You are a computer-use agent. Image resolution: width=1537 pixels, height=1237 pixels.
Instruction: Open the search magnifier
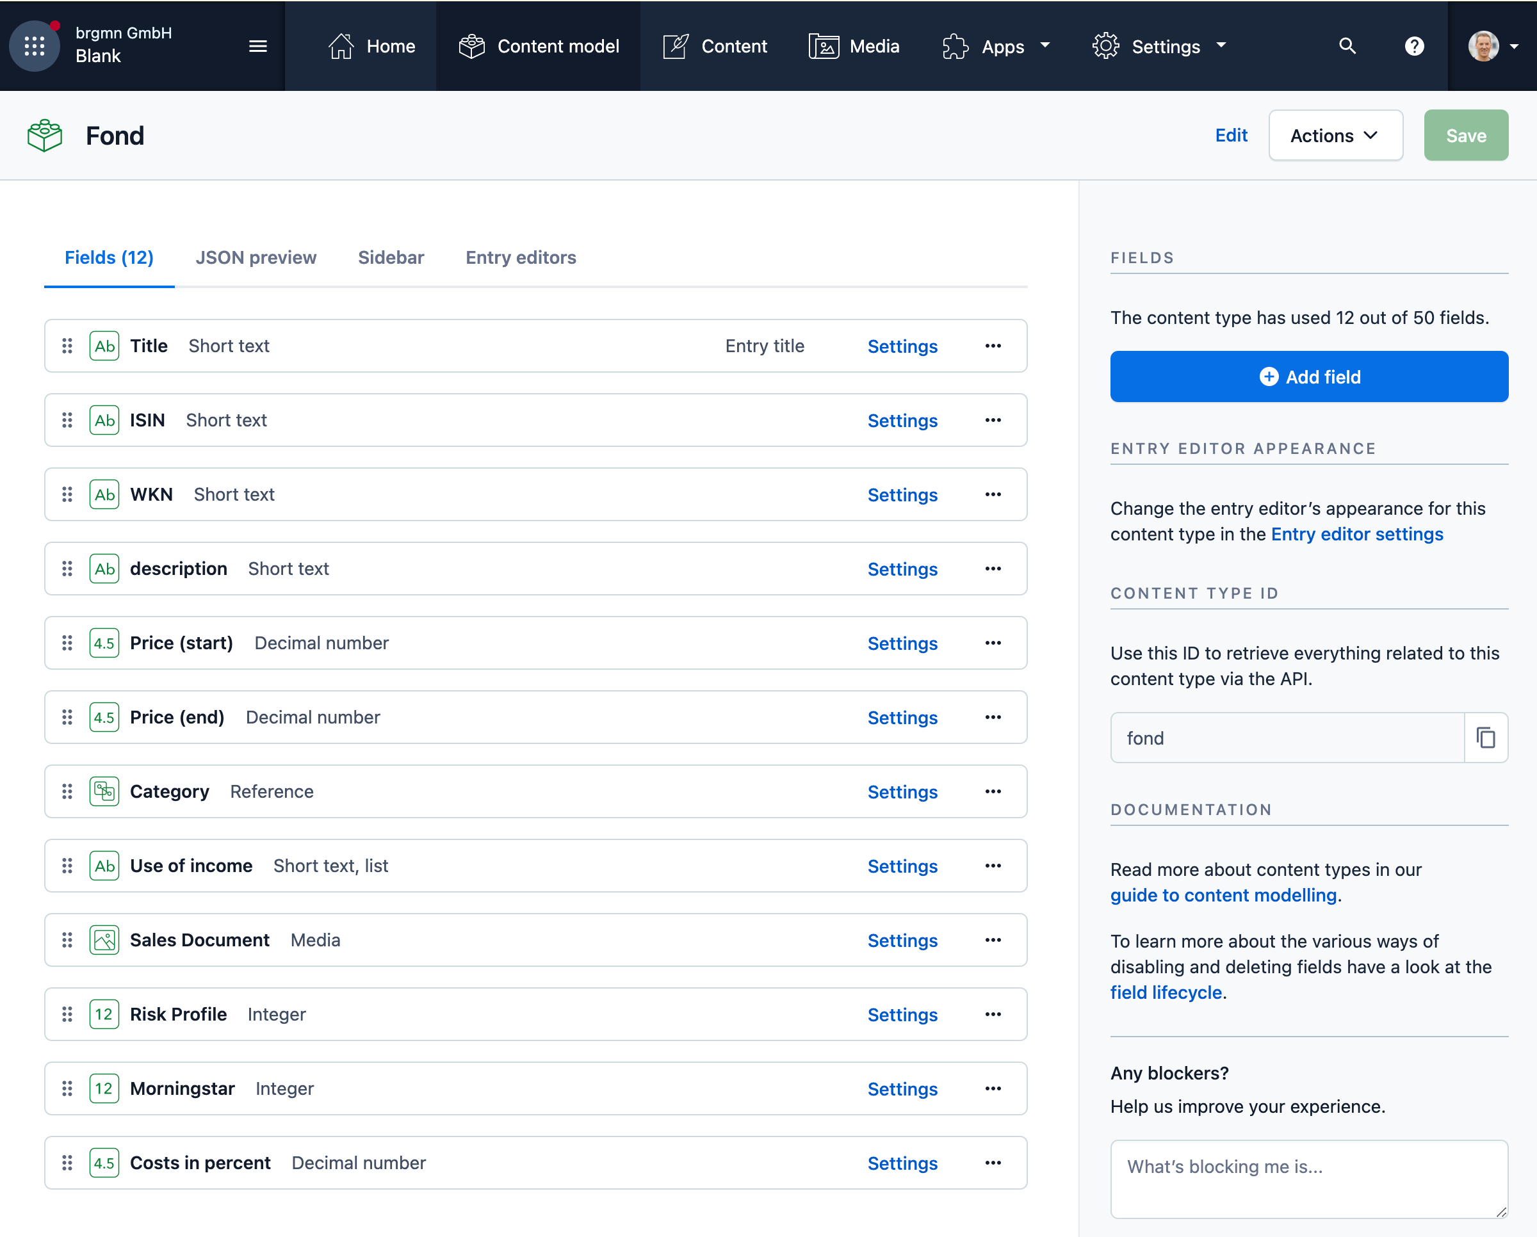[1347, 45]
